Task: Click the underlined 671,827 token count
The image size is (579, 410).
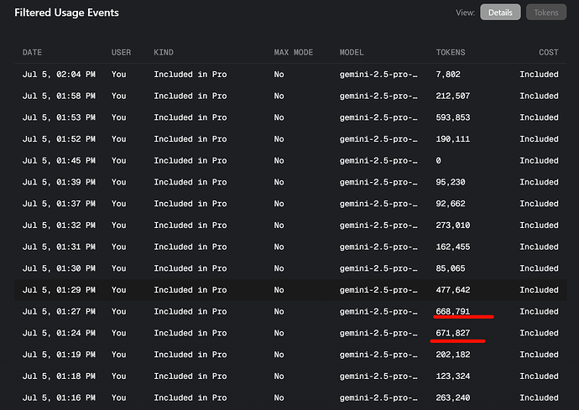Action: (x=453, y=333)
